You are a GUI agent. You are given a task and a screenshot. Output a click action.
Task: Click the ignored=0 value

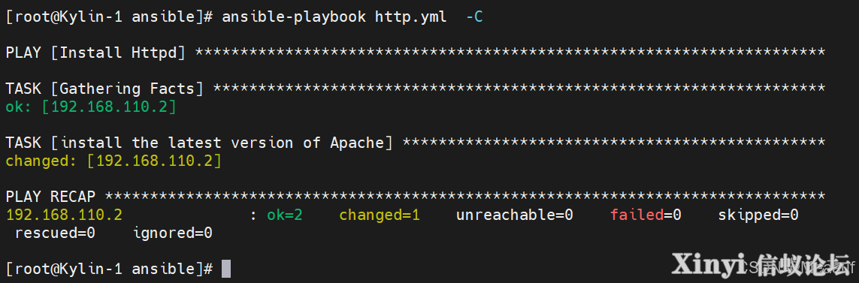click(x=173, y=233)
